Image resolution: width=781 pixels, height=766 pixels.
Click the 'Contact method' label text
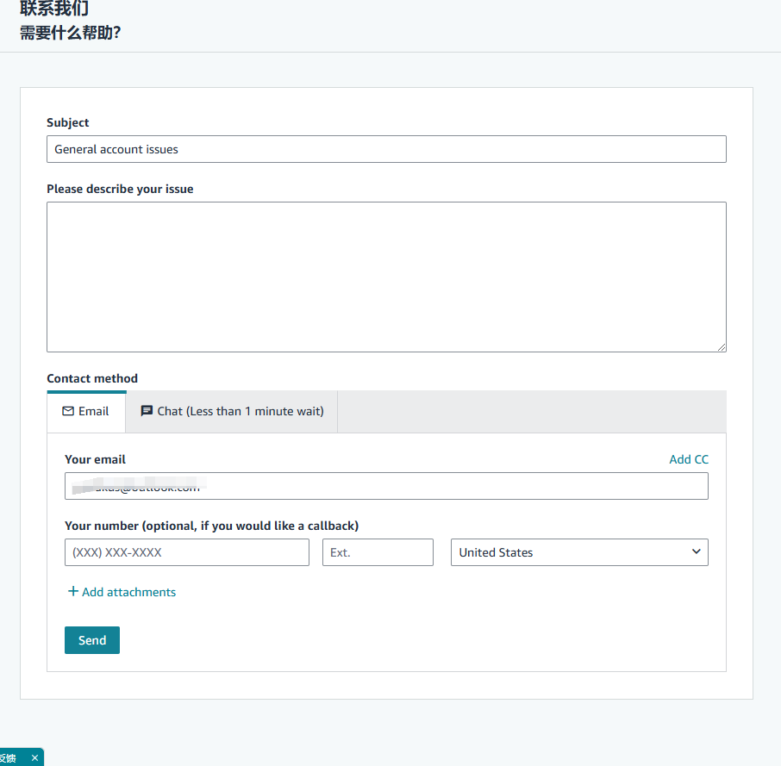pyautogui.click(x=92, y=378)
